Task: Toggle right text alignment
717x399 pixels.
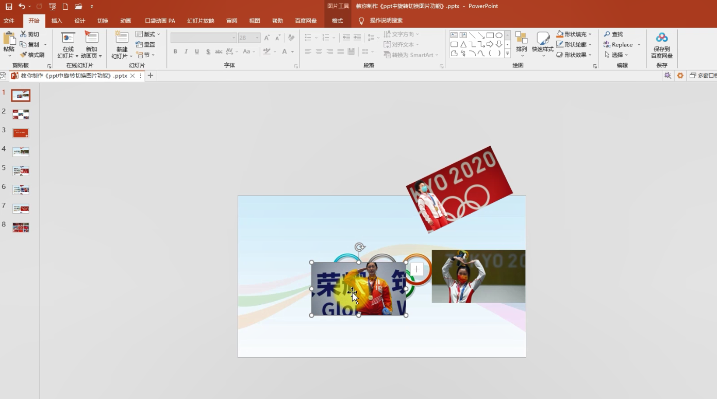Action: pos(330,51)
